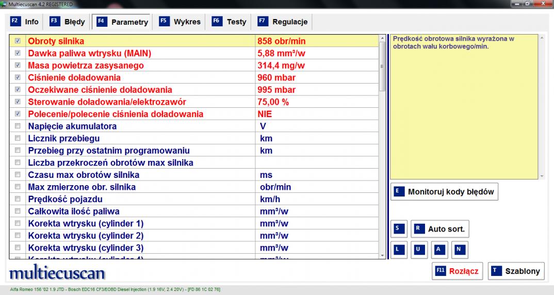Go to the Testy tab
This screenshot has height=295, width=554.
230,22
